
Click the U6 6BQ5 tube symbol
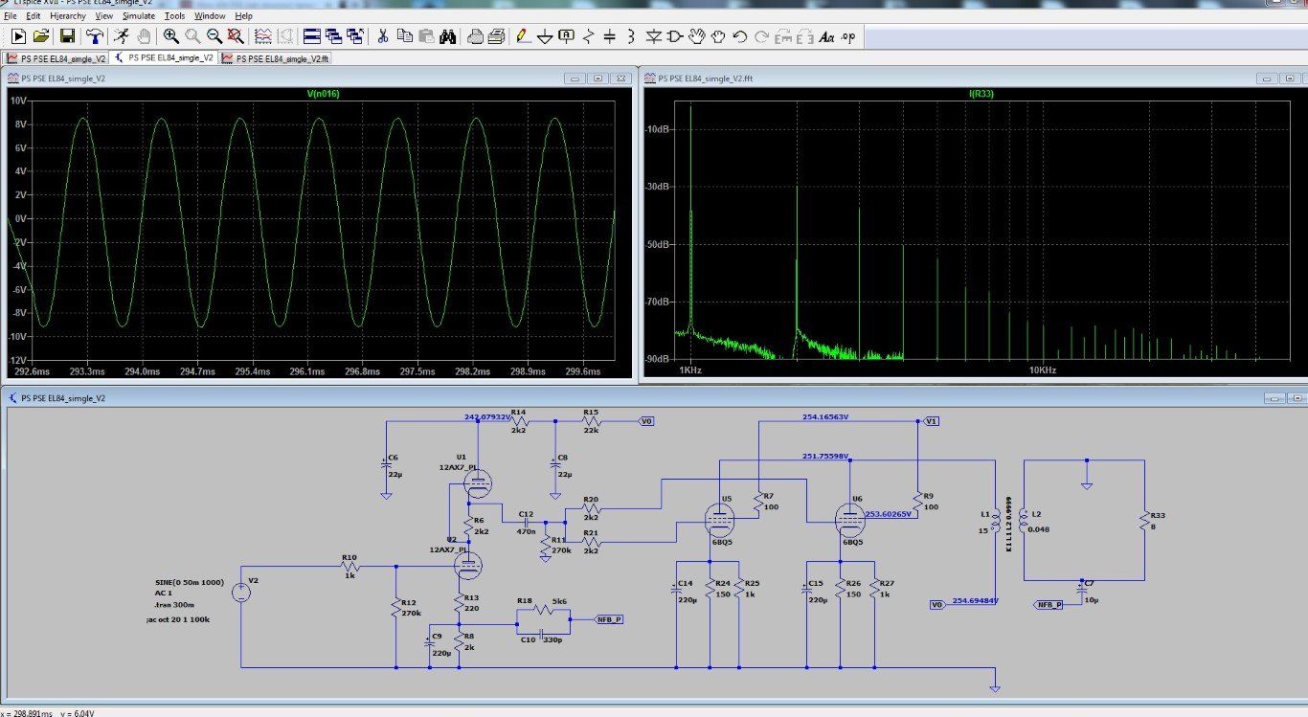pos(848,520)
